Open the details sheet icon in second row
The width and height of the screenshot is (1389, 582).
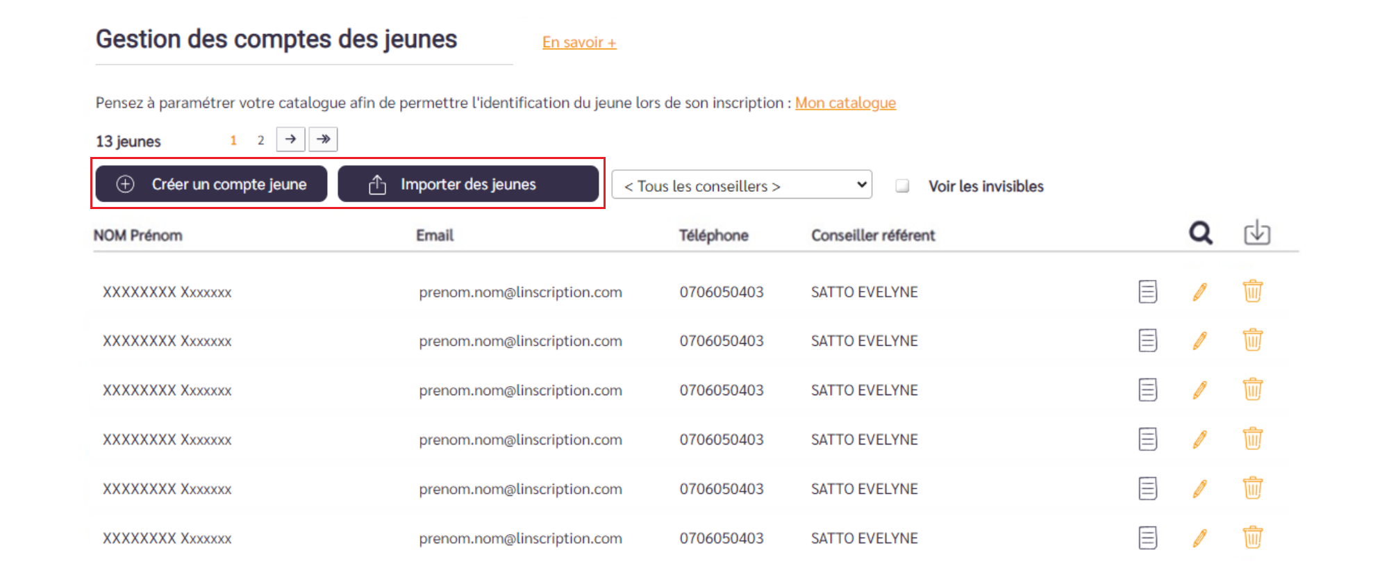point(1147,340)
